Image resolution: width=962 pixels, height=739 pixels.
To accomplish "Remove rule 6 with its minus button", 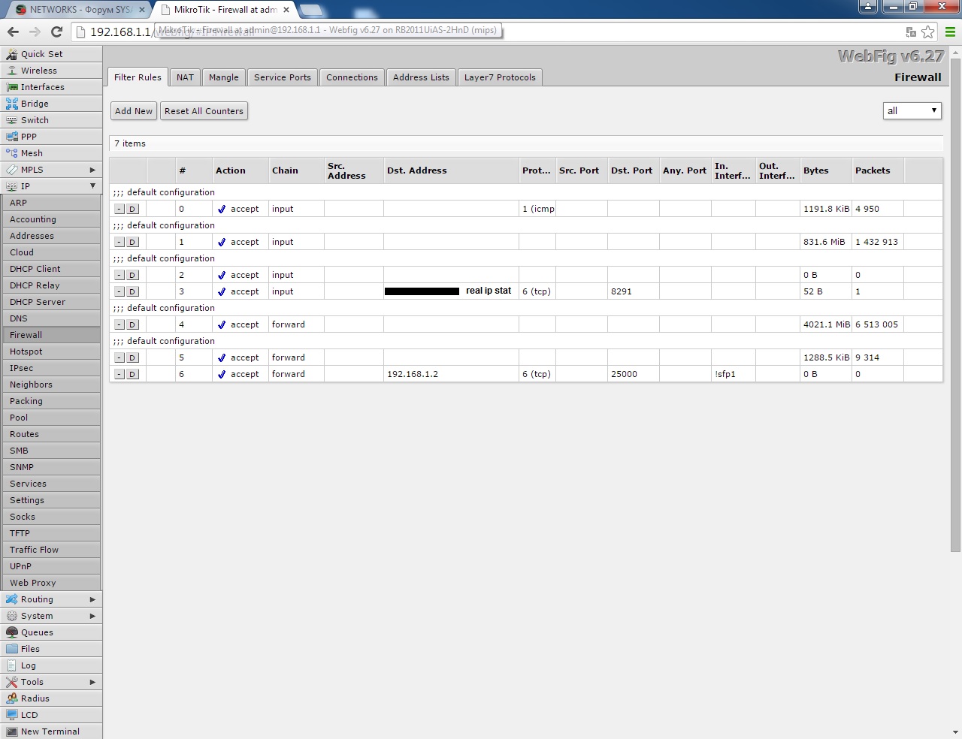I will 119,374.
